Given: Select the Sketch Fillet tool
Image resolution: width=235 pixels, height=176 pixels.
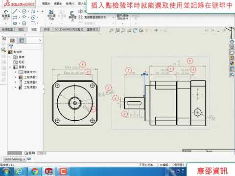Looking at the screenshot, I should coord(33,23).
